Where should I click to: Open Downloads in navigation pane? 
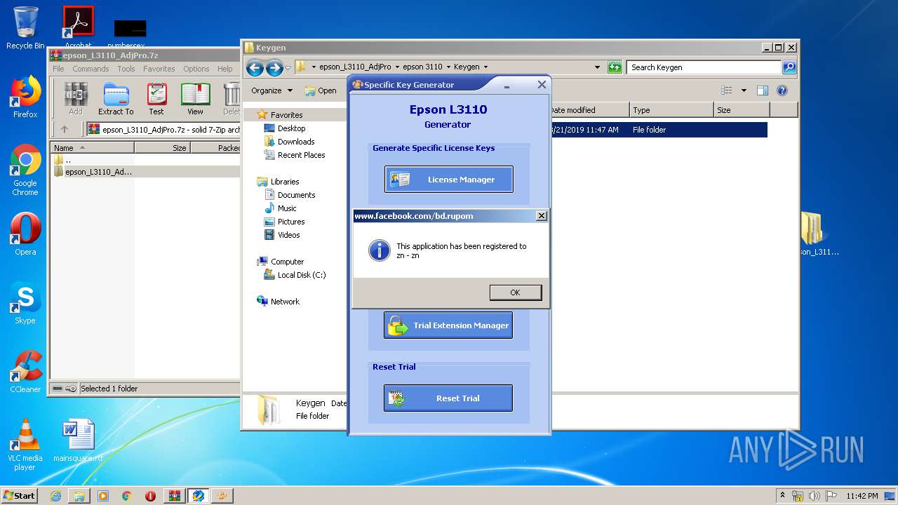click(x=295, y=142)
